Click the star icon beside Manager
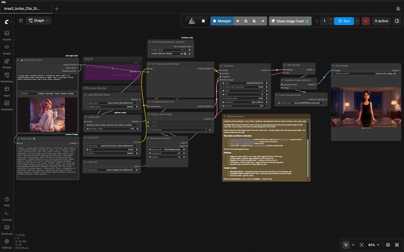Image resolution: width=404 pixels, height=252 pixels. pos(238,21)
